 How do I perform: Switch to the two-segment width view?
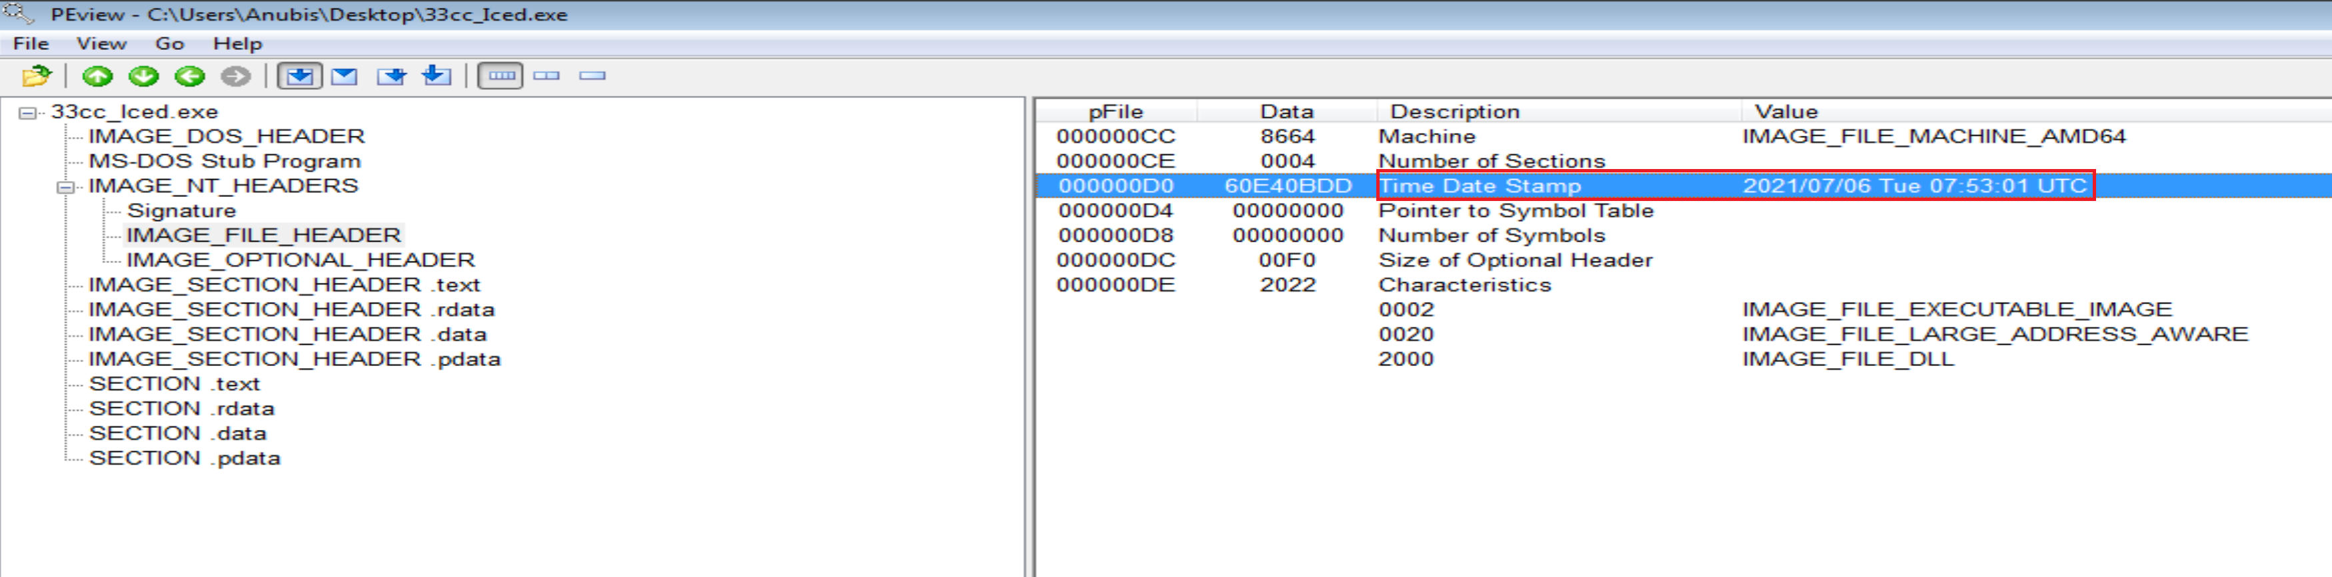[x=547, y=77]
